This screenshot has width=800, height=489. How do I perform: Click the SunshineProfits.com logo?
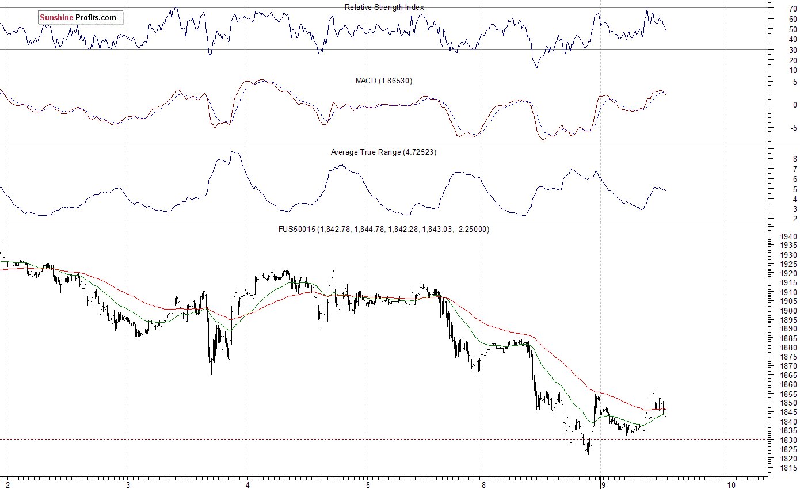pyautogui.click(x=81, y=18)
